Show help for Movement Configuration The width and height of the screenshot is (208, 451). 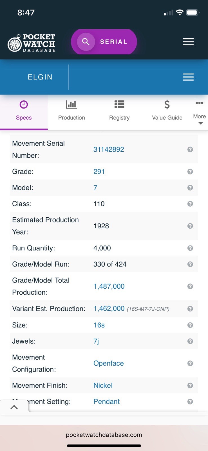190,363
